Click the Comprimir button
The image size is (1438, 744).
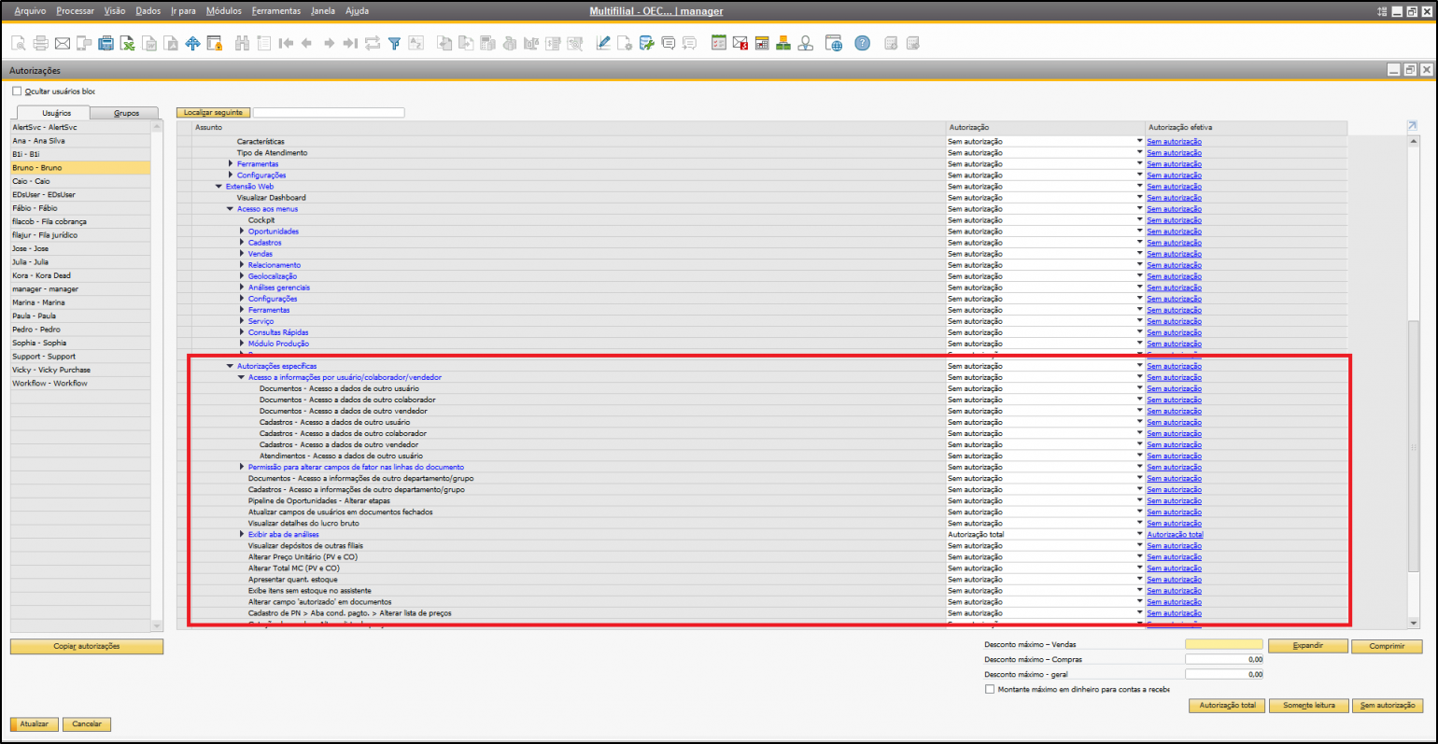(1387, 646)
